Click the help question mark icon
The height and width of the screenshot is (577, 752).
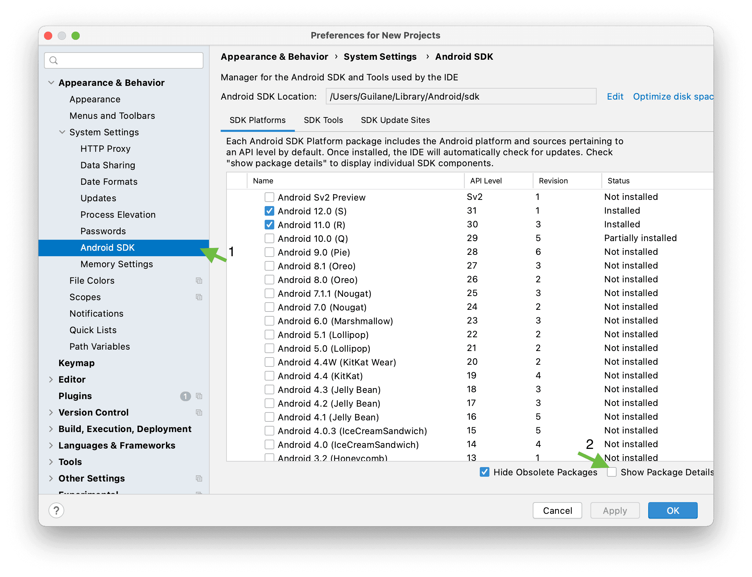pos(57,510)
